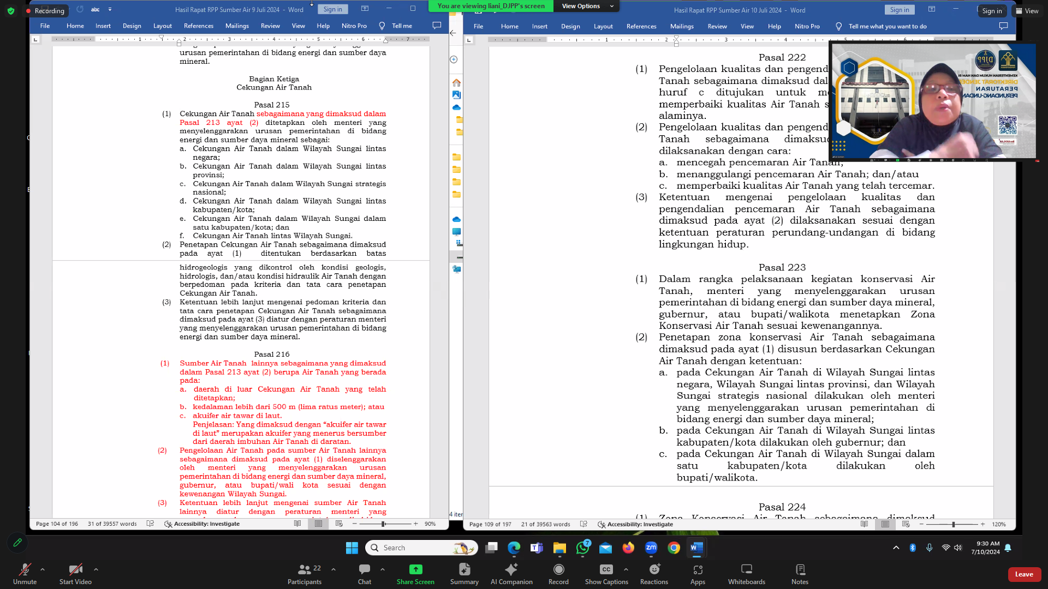Click Zoom annotate pencil button
The width and height of the screenshot is (1048, 589).
pyautogui.click(x=17, y=543)
